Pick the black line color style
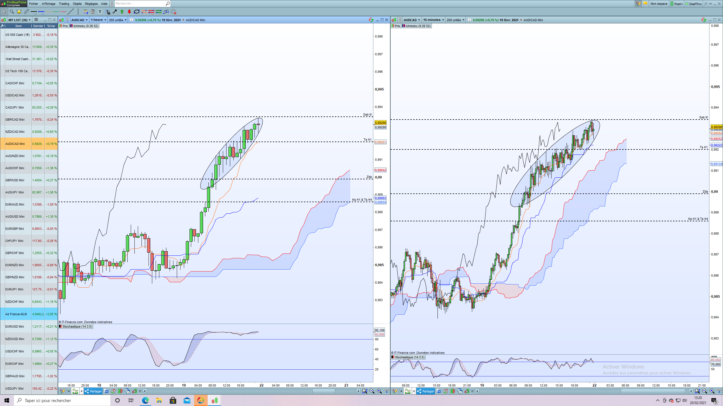This screenshot has width=723, height=406. tap(34, 12)
